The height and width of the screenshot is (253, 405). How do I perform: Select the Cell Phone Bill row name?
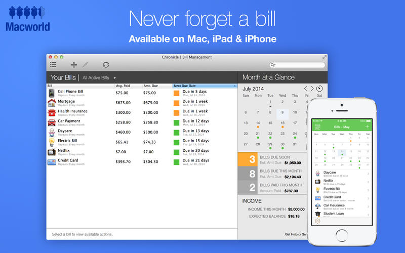click(70, 92)
